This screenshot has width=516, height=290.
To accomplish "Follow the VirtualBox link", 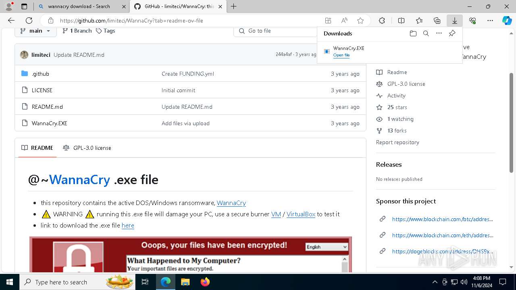I will click(301, 214).
